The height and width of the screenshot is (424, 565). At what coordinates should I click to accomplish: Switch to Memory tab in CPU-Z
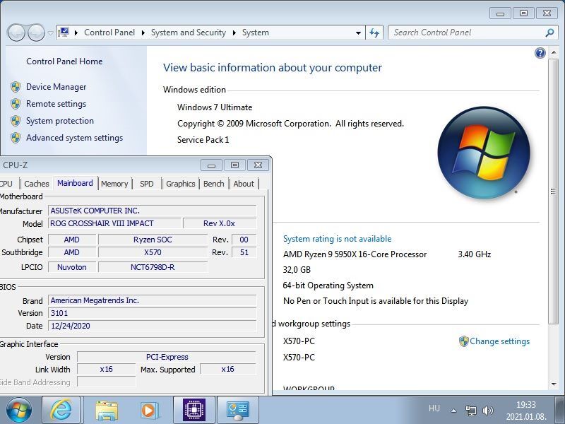coord(114,184)
